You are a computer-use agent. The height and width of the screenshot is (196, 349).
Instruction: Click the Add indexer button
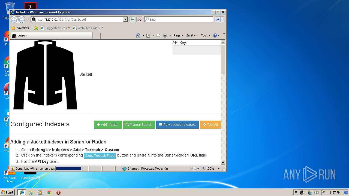[108, 125]
